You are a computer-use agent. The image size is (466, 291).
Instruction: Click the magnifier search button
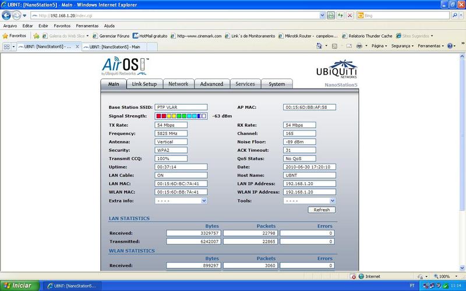pos(454,16)
